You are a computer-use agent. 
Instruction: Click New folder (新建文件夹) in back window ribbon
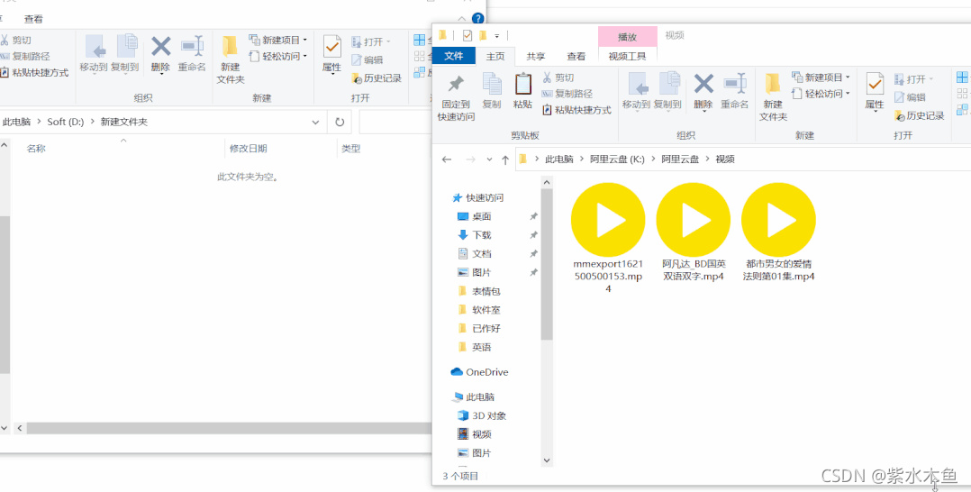pos(230,60)
